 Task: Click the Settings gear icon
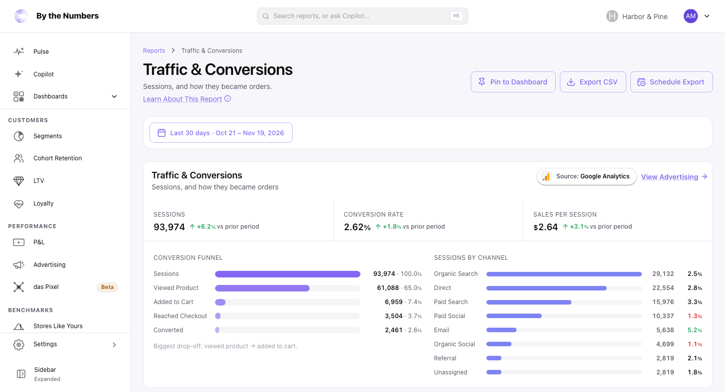tap(19, 344)
